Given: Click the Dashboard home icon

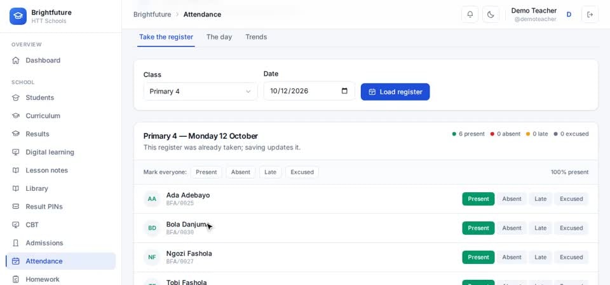Looking at the screenshot, I should coord(15,60).
